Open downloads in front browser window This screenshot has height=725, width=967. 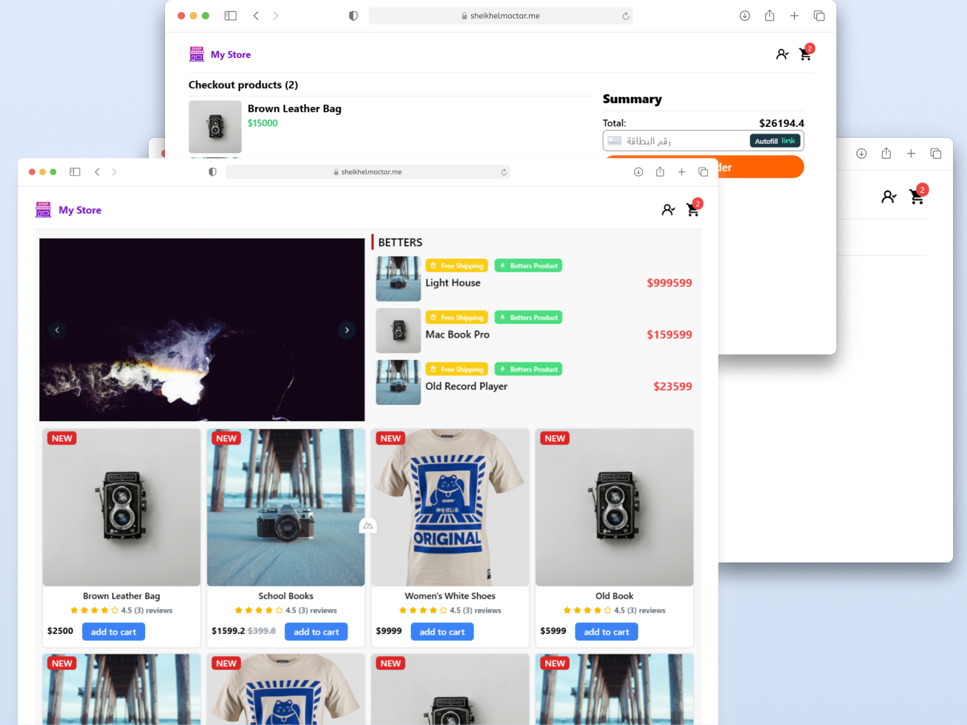point(638,172)
